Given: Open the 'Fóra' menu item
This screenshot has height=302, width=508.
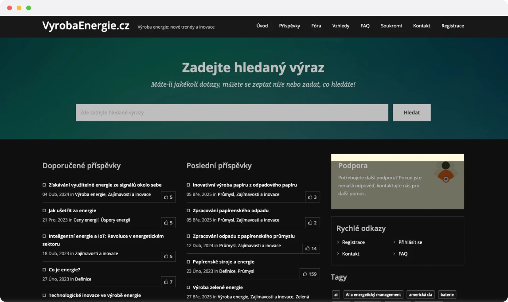Looking at the screenshot, I should [316, 26].
